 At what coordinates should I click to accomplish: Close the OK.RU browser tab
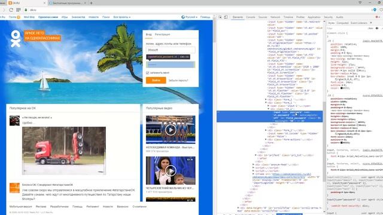[44, 3]
